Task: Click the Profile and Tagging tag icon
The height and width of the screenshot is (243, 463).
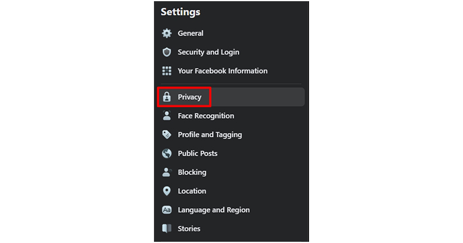Action: coord(166,135)
